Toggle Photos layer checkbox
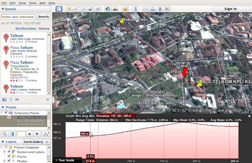 coord(9,161)
